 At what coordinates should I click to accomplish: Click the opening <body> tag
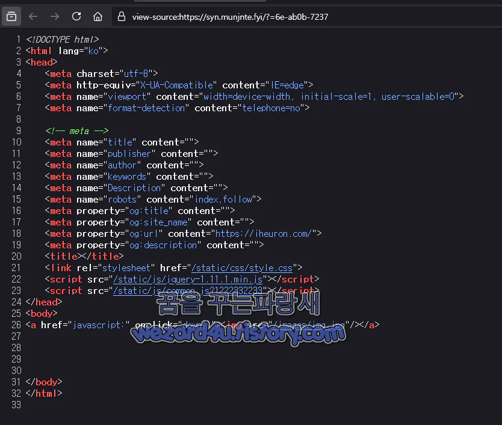[42, 313]
